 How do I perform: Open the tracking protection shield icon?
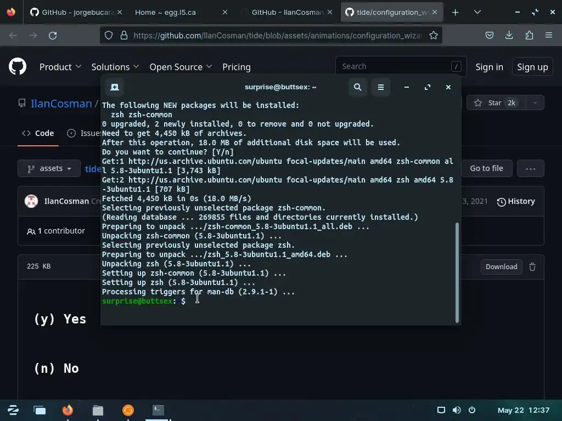109,36
